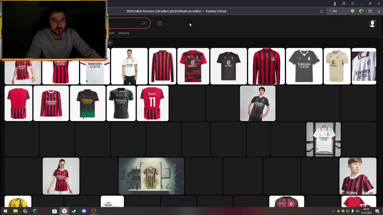Open the white jersey on transparent background thumbnail
This screenshot has width=383, height=215.
pyautogui.click(x=323, y=139)
